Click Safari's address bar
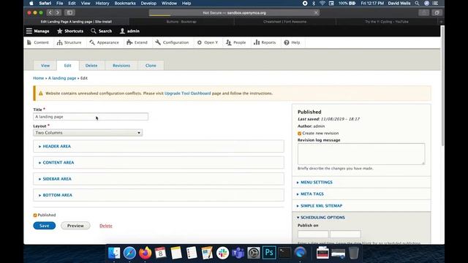This screenshot has width=468, height=263. click(x=234, y=12)
